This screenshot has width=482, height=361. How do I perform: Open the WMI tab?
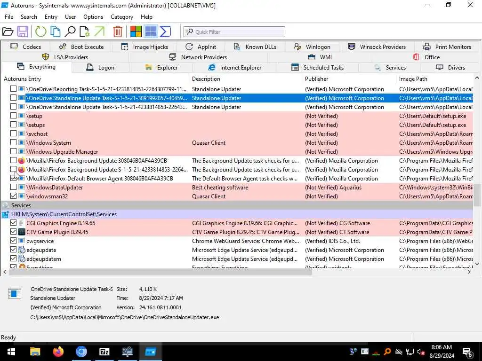pos(320,57)
